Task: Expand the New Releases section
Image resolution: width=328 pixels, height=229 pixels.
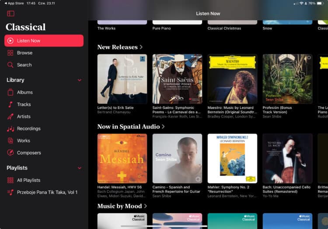Action: tap(120, 47)
